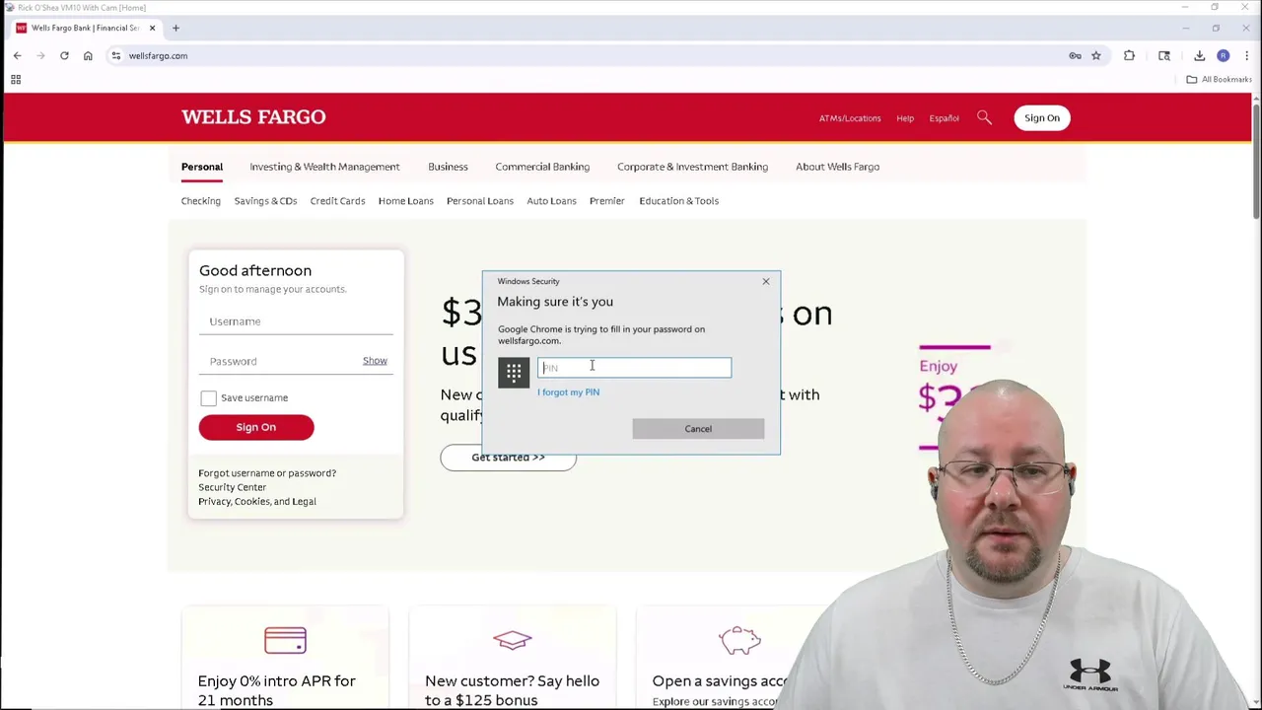Viewport: 1262px width, 710px height.
Task: Open the apps grid in bookmarks bar
Action: point(16,80)
